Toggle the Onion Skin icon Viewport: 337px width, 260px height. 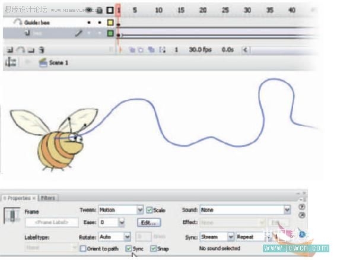[132, 50]
